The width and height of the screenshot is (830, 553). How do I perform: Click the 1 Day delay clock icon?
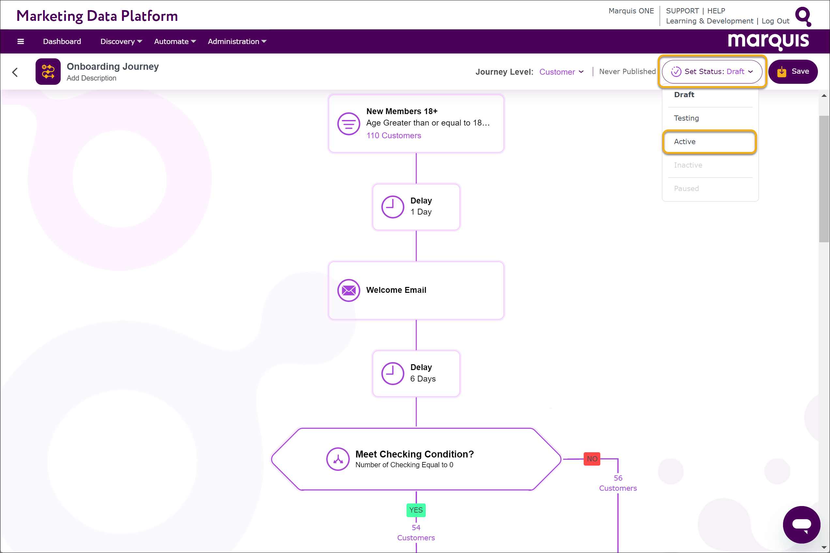(x=392, y=207)
